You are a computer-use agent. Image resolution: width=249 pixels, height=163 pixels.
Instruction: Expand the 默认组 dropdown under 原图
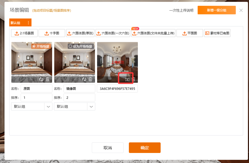point(48,106)
